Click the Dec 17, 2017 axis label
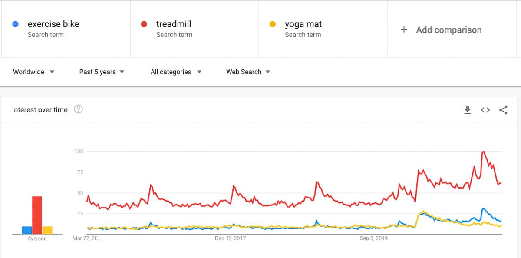The height and width of the screenshot is (258, 521). click(x=231, y=238)
